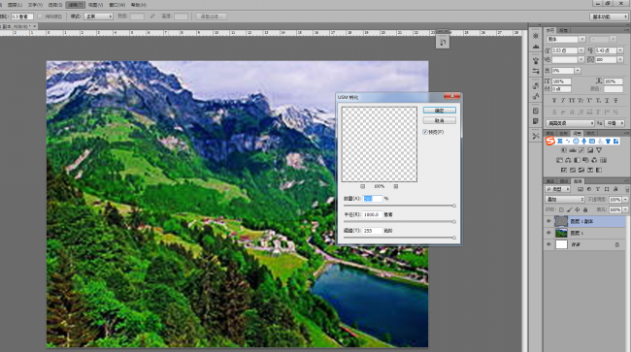Hide the white Background layer
Image resolution: width=631 pixels, height=352 pixels.
tap(548, 244)
